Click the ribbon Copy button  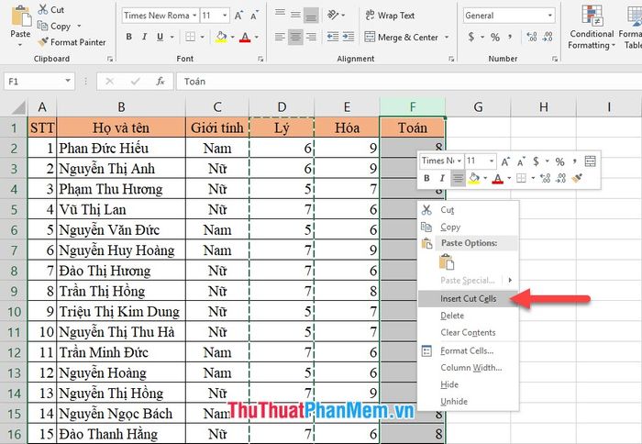[x=54, y=27]
